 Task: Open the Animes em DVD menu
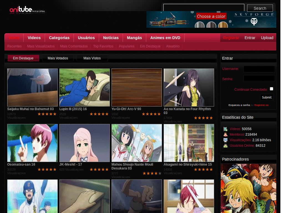pos(165,38)
